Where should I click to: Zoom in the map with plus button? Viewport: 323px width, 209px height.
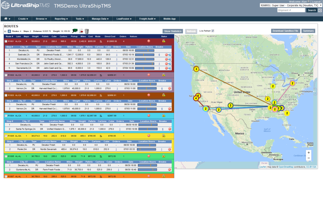309,153
